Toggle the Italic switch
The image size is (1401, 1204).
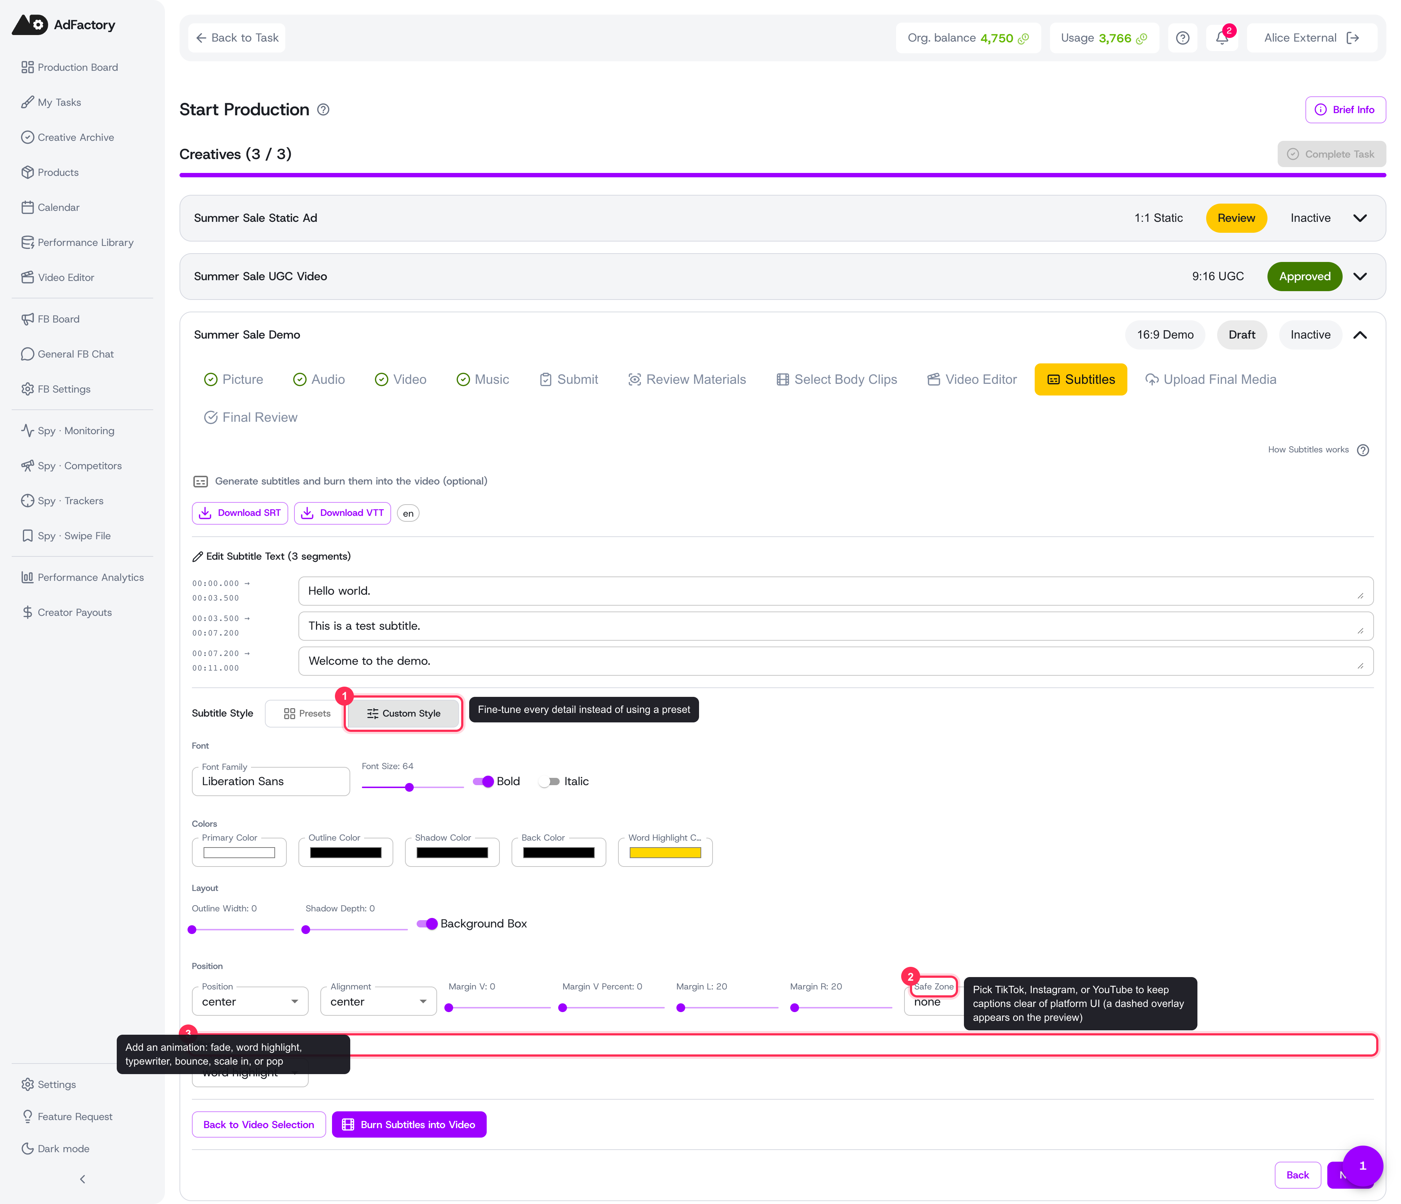[x=550, y=782]
